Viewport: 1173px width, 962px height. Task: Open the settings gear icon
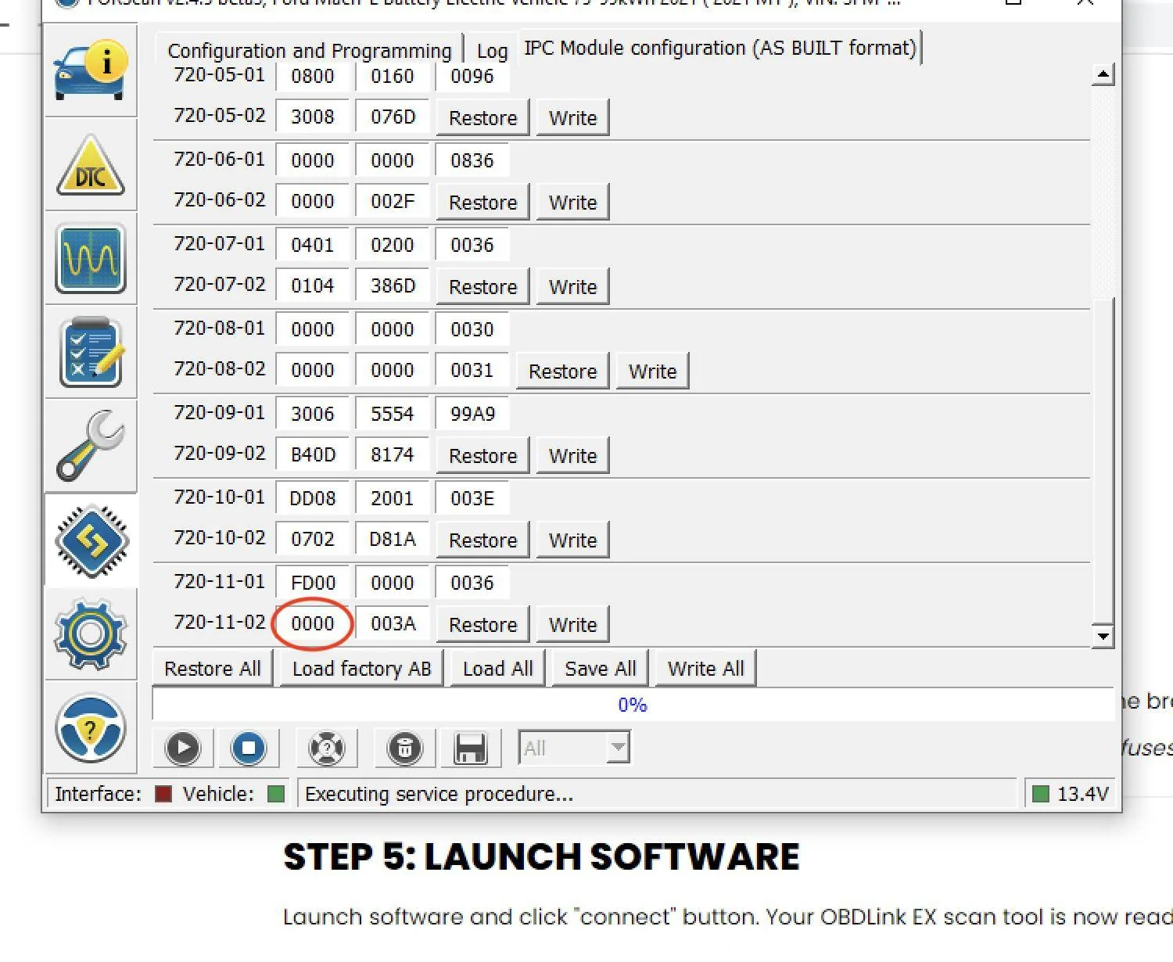pyautogui.click(x=91, y=634)
